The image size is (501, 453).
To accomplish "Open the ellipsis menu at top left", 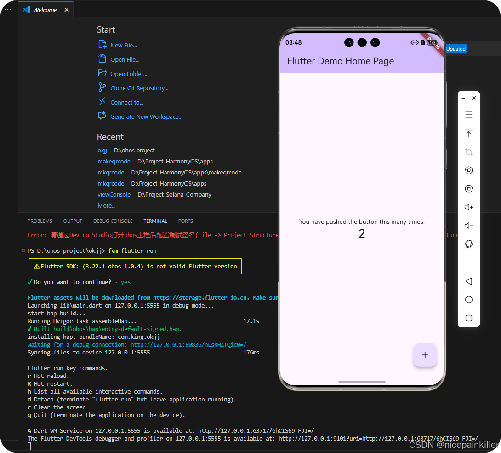I will click(8, 10).
